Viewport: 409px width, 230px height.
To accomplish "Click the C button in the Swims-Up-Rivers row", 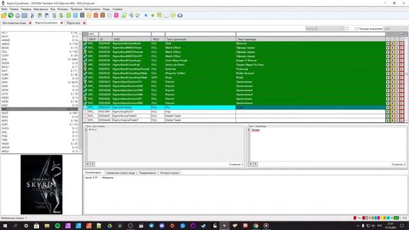I will [x=397, y=65].
